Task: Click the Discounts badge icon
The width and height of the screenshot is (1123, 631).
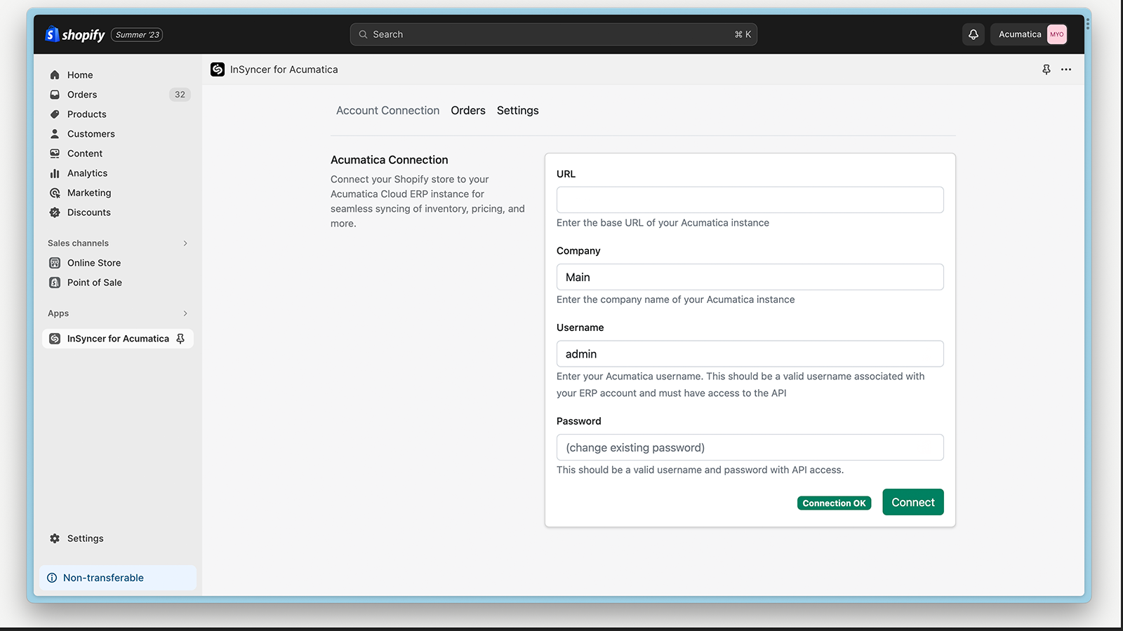Action: pyautogui.click(x=55, y=212)
